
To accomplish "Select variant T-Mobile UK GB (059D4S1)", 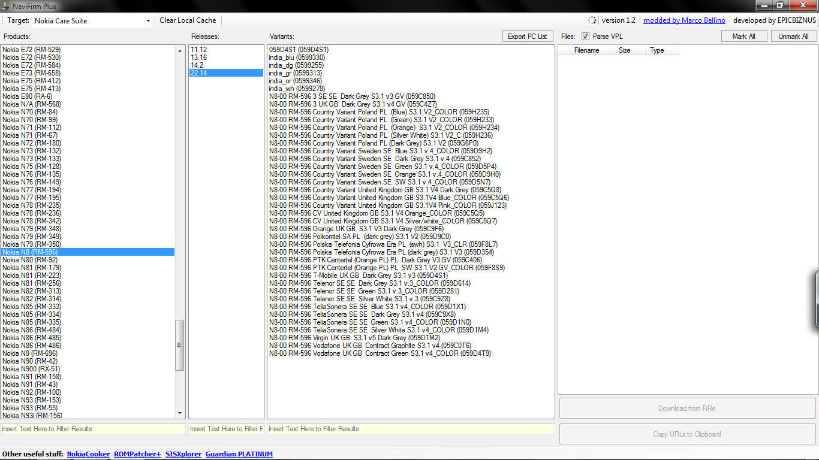I will point(411,276).
